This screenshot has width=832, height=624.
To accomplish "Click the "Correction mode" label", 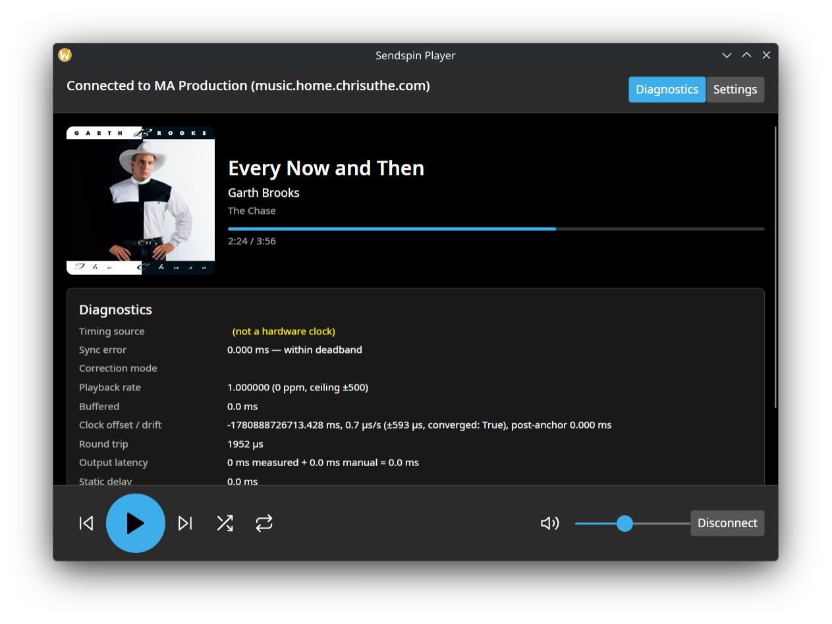I will (x=118, y=368).
